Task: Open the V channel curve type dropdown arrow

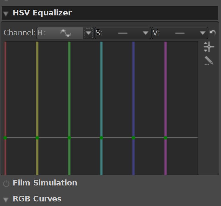Action: 203,33
